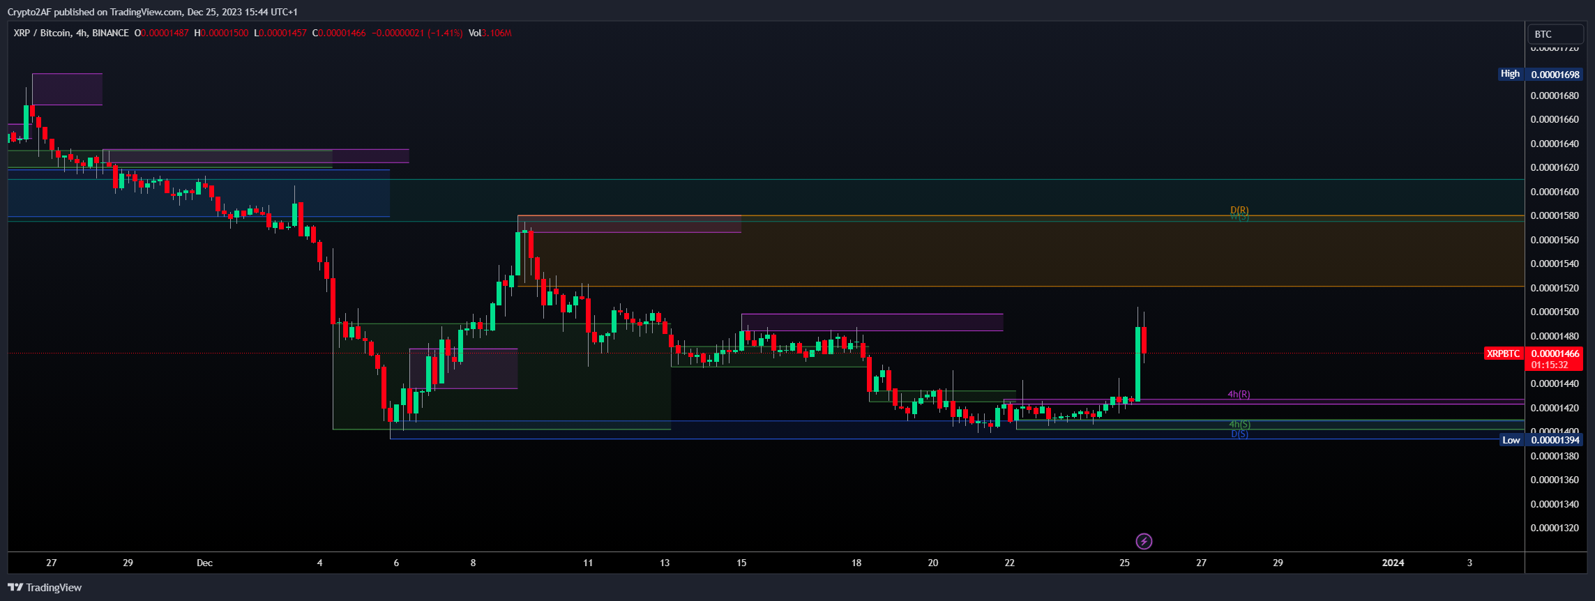Click the 0.00001660 price axis label
The image size is (1595, 601).
pyautogui.click(x=1555, y=119)
